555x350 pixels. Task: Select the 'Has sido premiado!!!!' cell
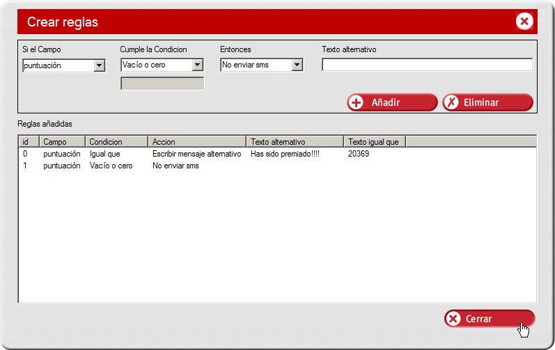pyautogui.click(x=285, y=154)
